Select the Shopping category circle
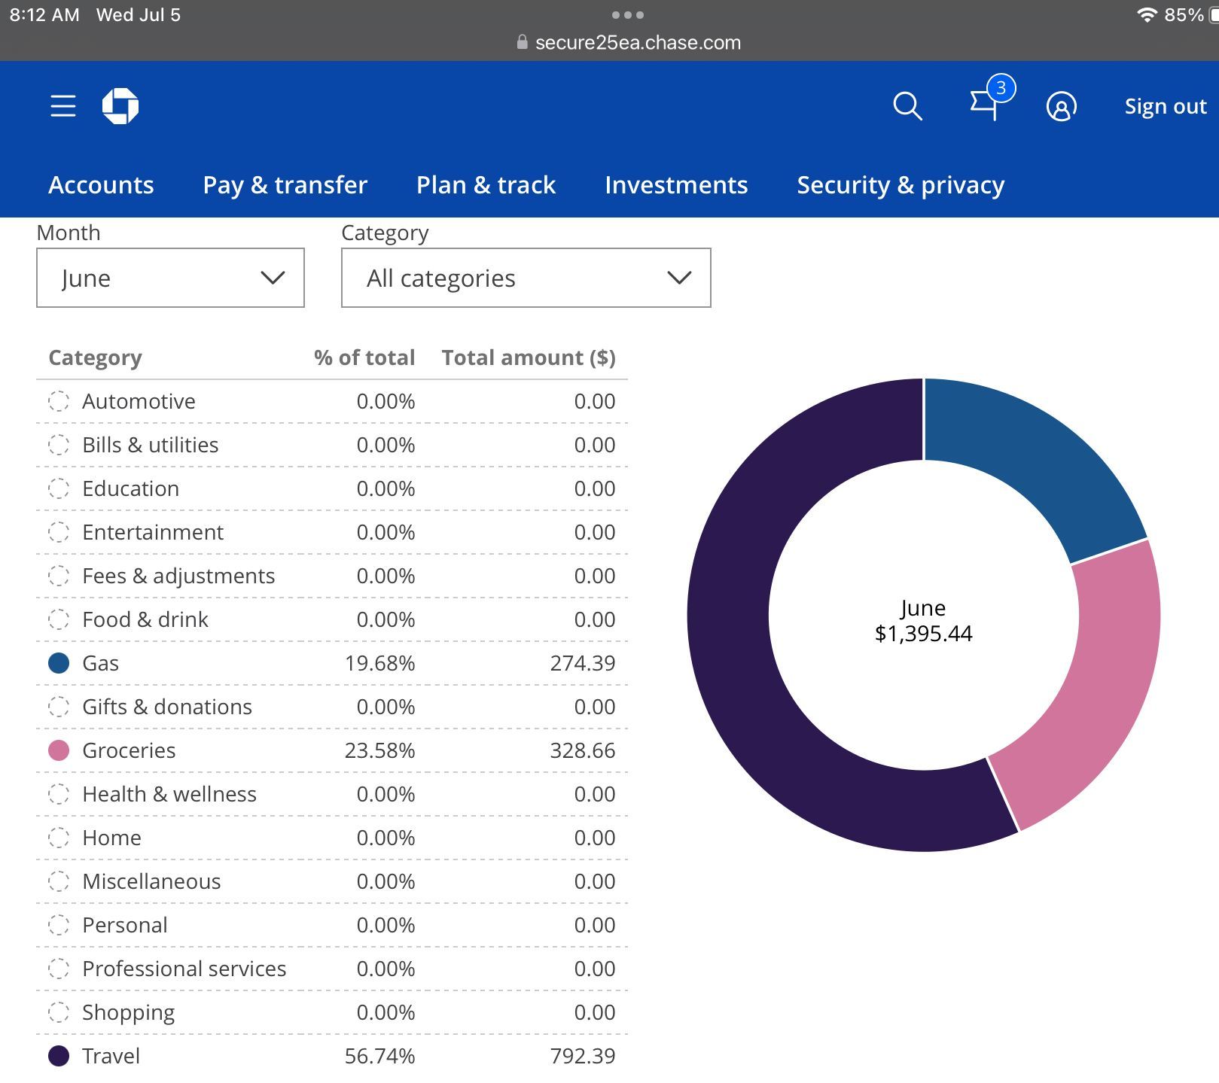This screenshot has width=1219, height=1083. (x=59, y=1013)
